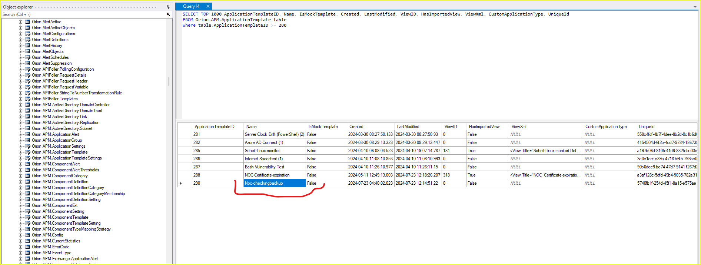Click the icon beside Orion.AlertHistory
This screenshot has width=701, height=265.
[27, 46]
